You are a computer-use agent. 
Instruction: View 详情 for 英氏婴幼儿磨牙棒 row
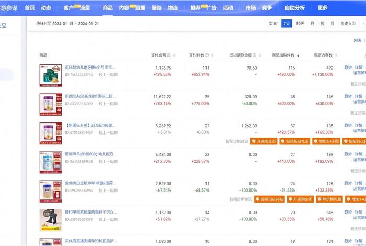[x=359, y=68]
